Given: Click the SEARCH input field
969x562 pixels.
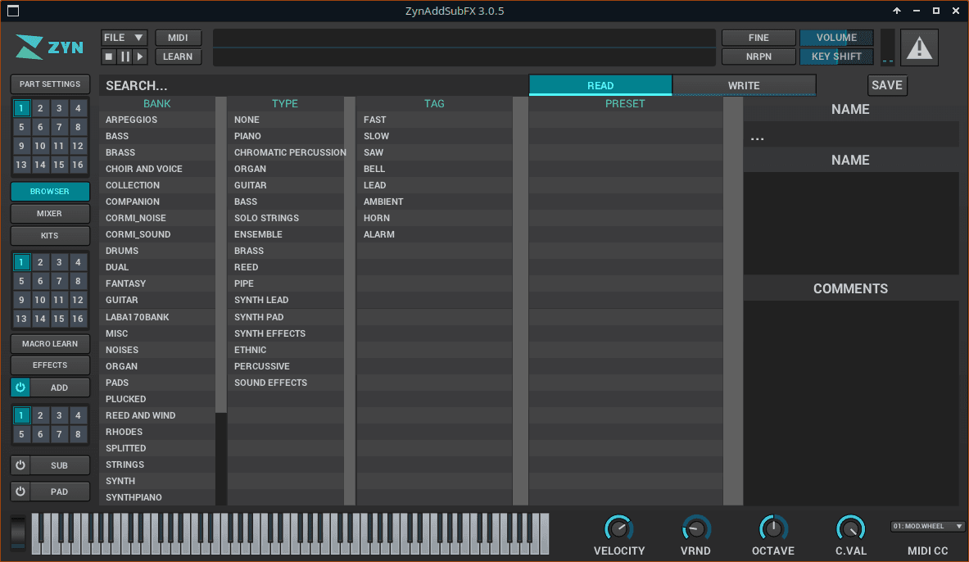Looking at the screenshot, I should click(x=311, y=85).
